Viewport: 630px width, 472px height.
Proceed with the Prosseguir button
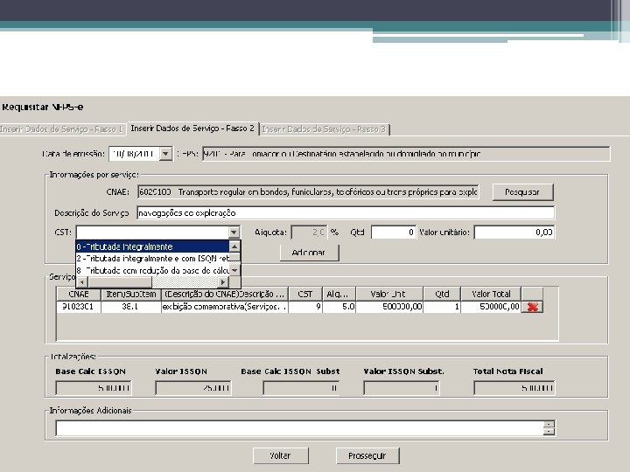pos(367,456)
